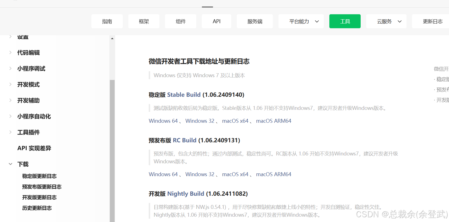The image size is (449, 222).
Task: Expand the 云服务 dropdown menu
Action: coord(386,21)
